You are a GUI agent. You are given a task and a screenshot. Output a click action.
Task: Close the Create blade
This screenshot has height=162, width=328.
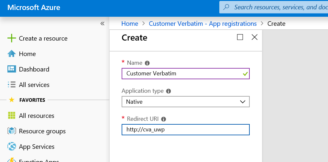(254, 37)
